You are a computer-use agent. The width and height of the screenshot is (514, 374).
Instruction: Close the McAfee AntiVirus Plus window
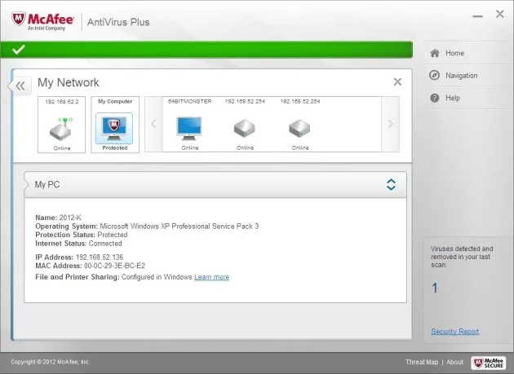click(x=500, y=14)
